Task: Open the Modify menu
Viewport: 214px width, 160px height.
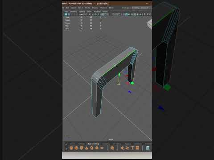Action: 87,8
